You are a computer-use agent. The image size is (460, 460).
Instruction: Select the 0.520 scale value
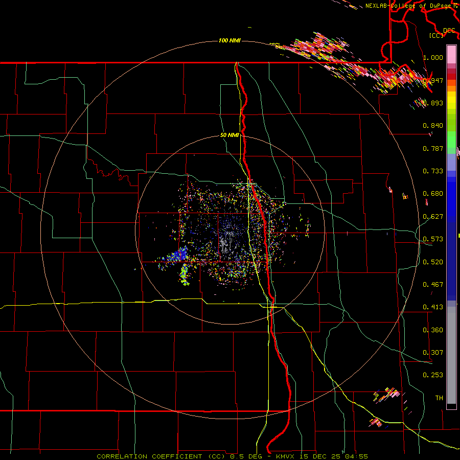point(433,262)
